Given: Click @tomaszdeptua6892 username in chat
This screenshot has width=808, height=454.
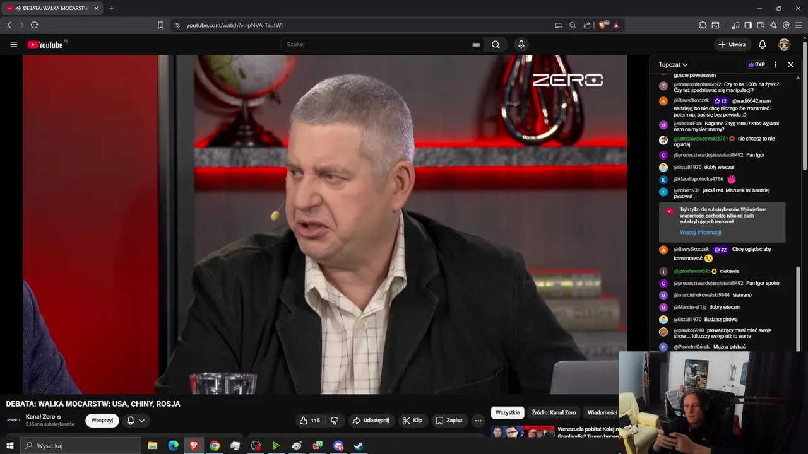Looking at the screenshot, I should 698,84.
